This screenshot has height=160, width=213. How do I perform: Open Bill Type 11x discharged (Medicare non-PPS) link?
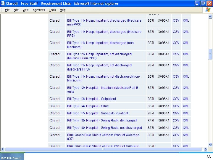coord(104,23)
